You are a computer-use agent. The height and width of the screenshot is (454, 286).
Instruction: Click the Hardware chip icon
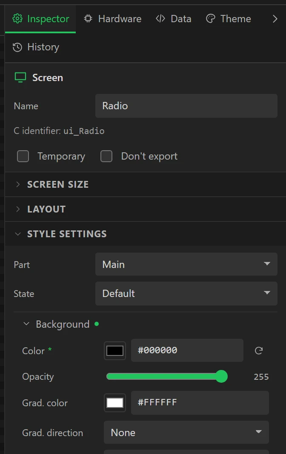click(x=88, y=19)
